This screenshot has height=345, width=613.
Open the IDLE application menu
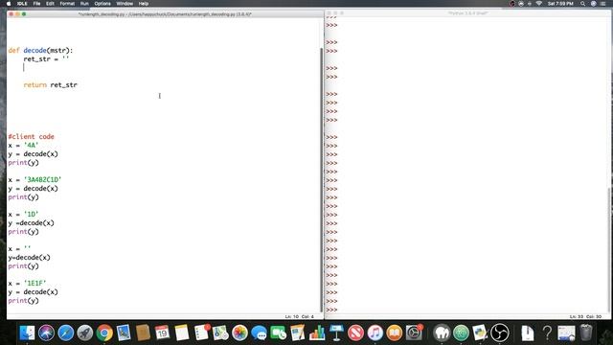point(22,4)
